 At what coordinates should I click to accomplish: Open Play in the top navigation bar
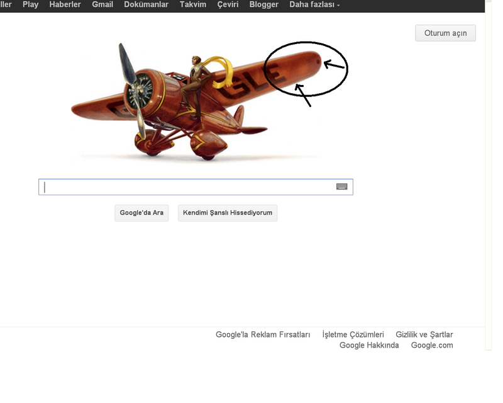point(30,5)
